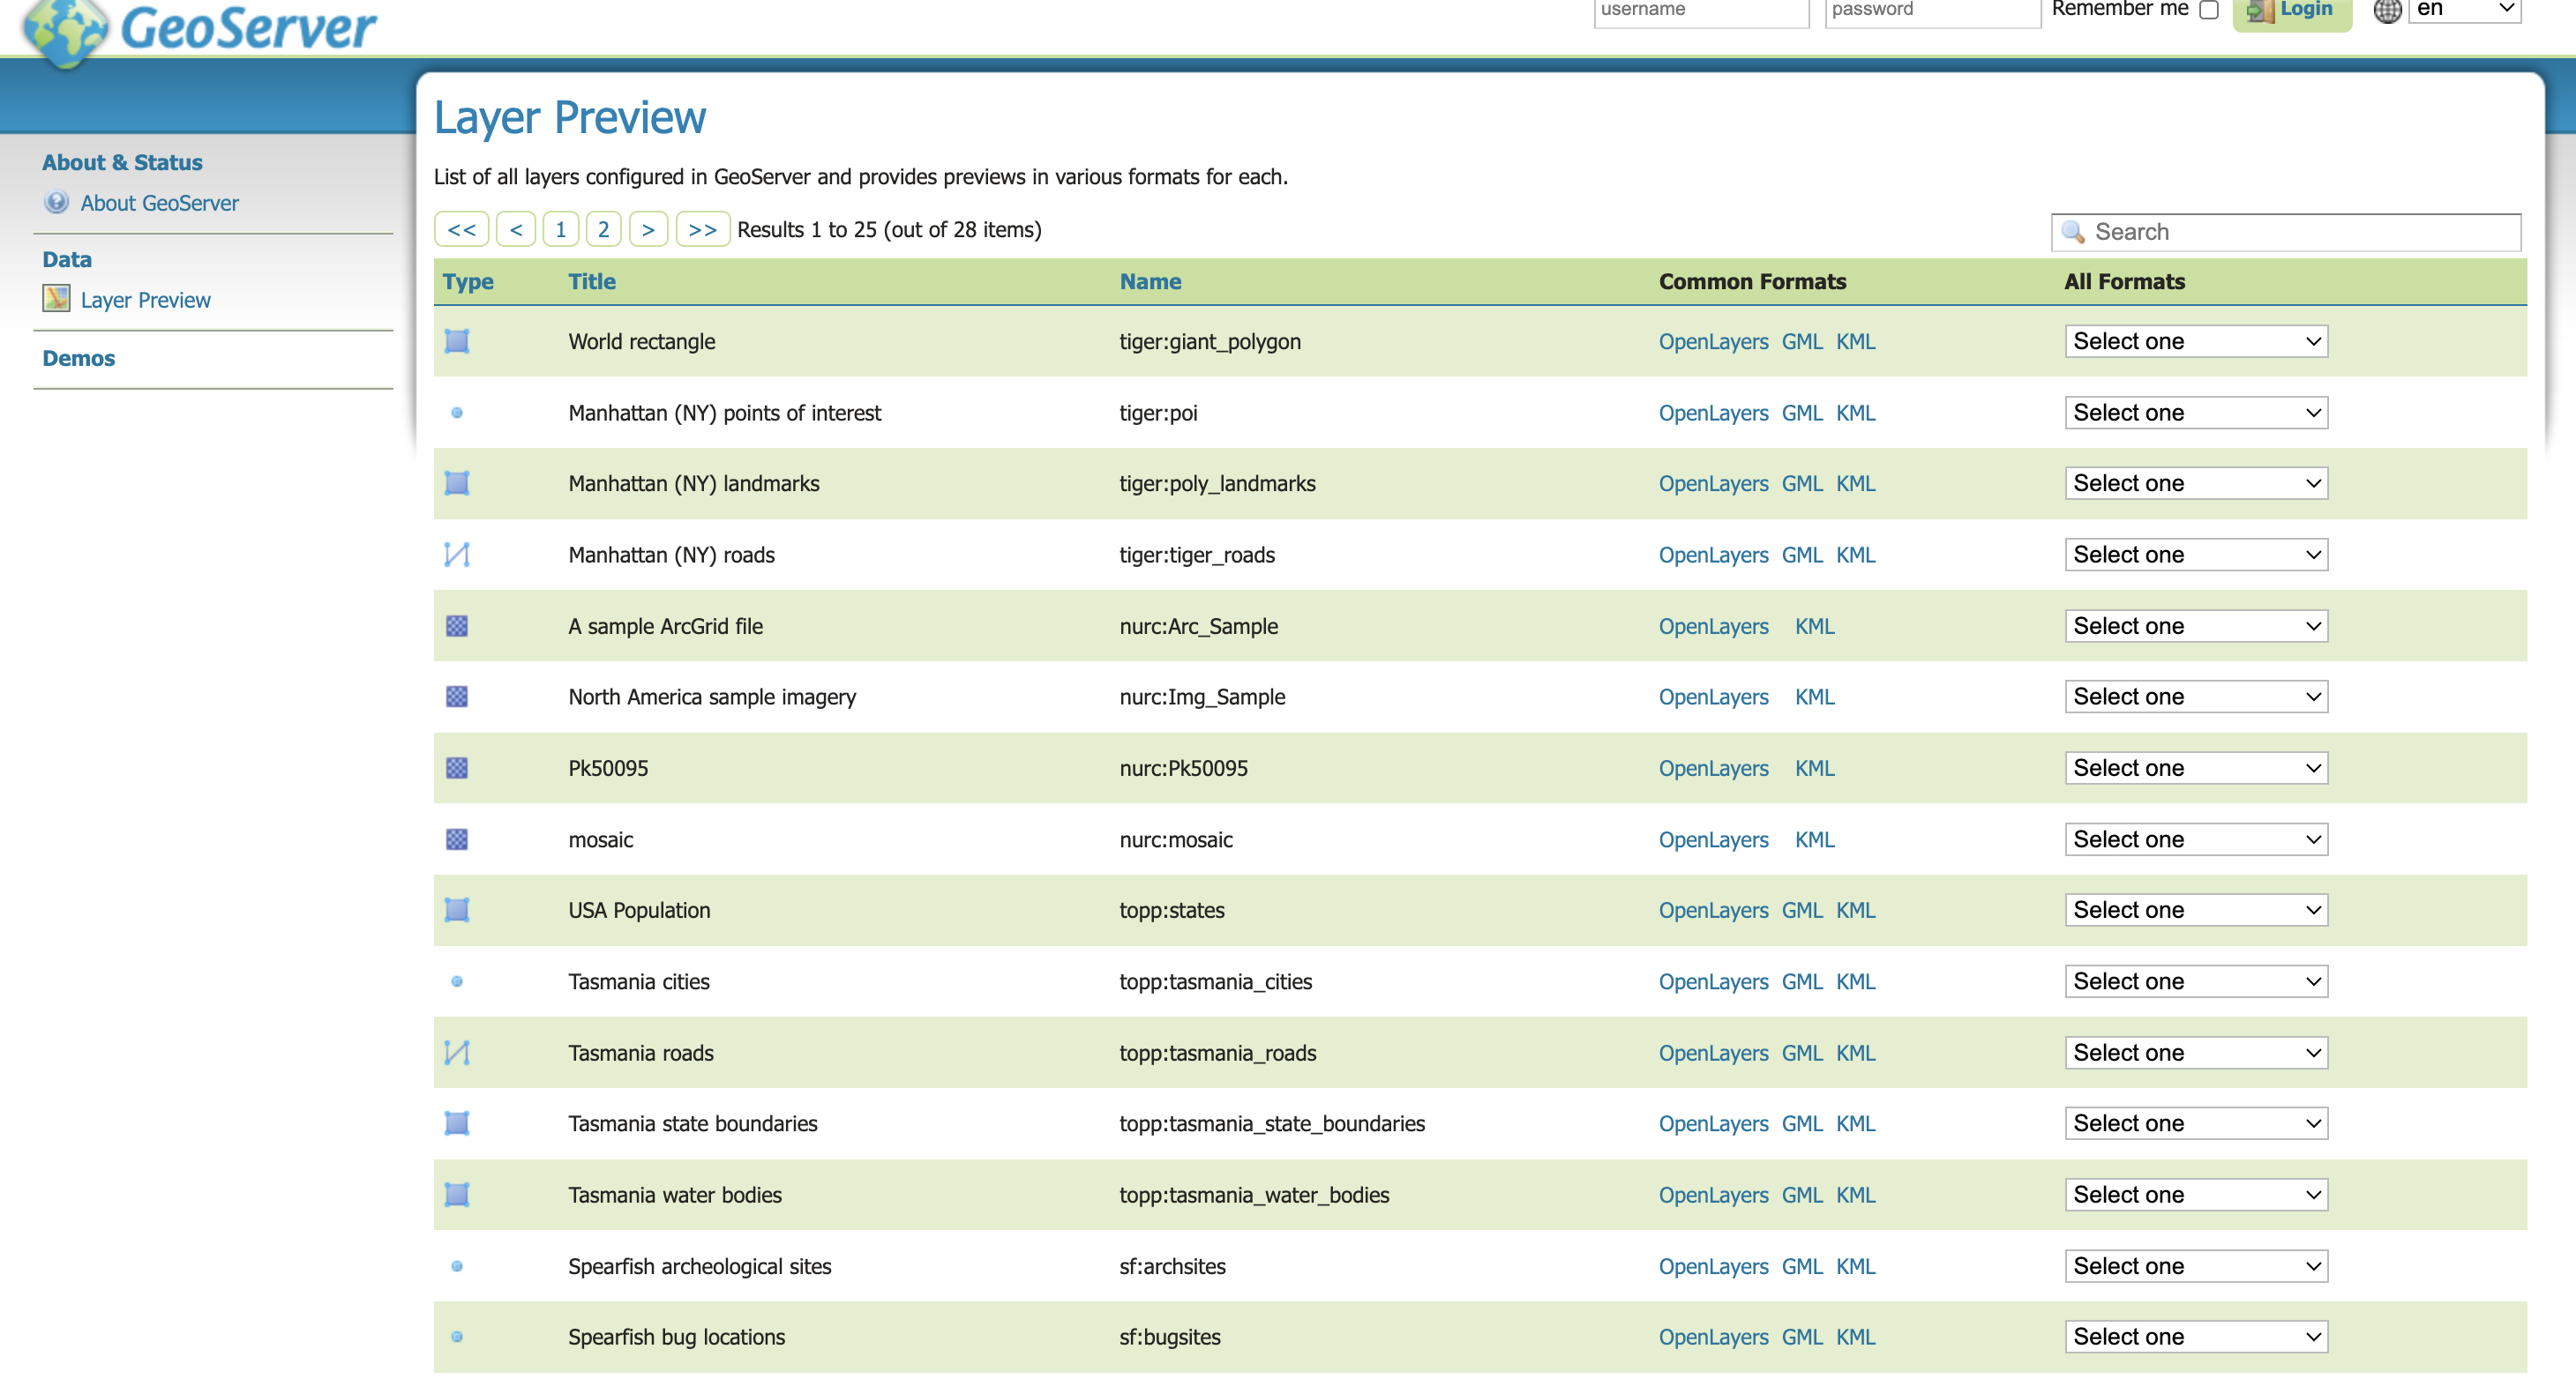Click the GeoServer globe logo
The height and width of the screenshot is (1379, 2576).
[x=65, y=30]
